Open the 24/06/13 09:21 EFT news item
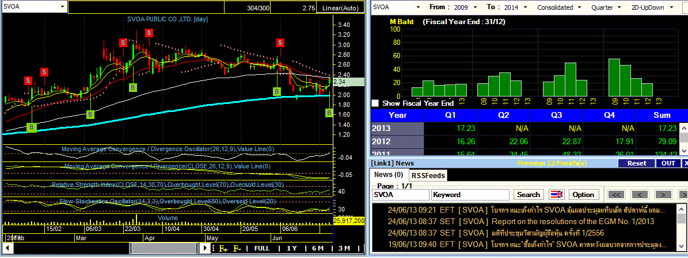The width and height of the screenshot is (688, 258). 526,210
